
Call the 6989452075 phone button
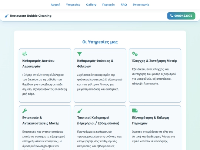point(181,16)
